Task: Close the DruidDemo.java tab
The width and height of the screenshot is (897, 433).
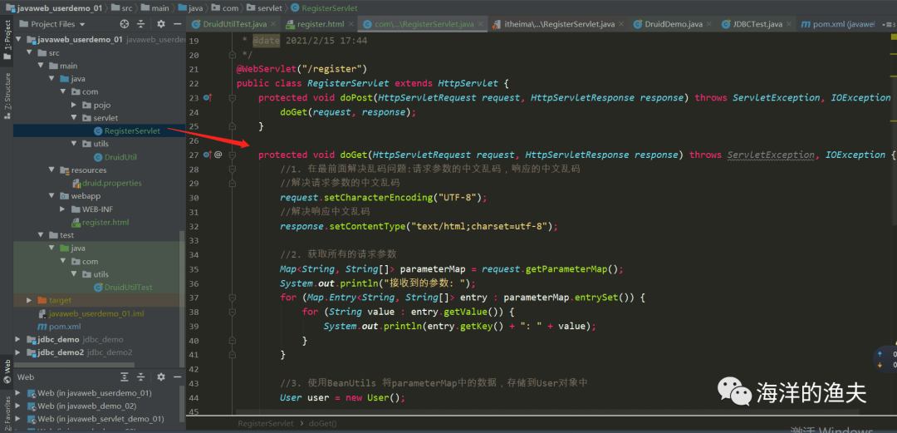Action: pyautogui.click(x=709, y=25)
